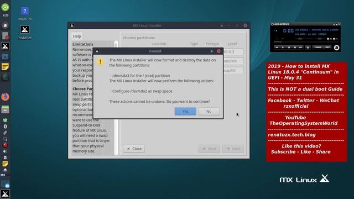This screenshot has height=199, width=354.
Task: Click the MX Linux Installer title bar icon
Action: point(72,25)
